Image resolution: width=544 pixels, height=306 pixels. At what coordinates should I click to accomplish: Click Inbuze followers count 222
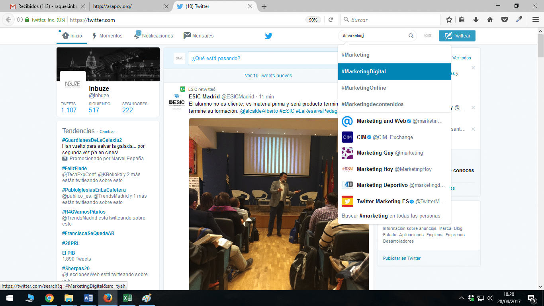pos(127,110)
